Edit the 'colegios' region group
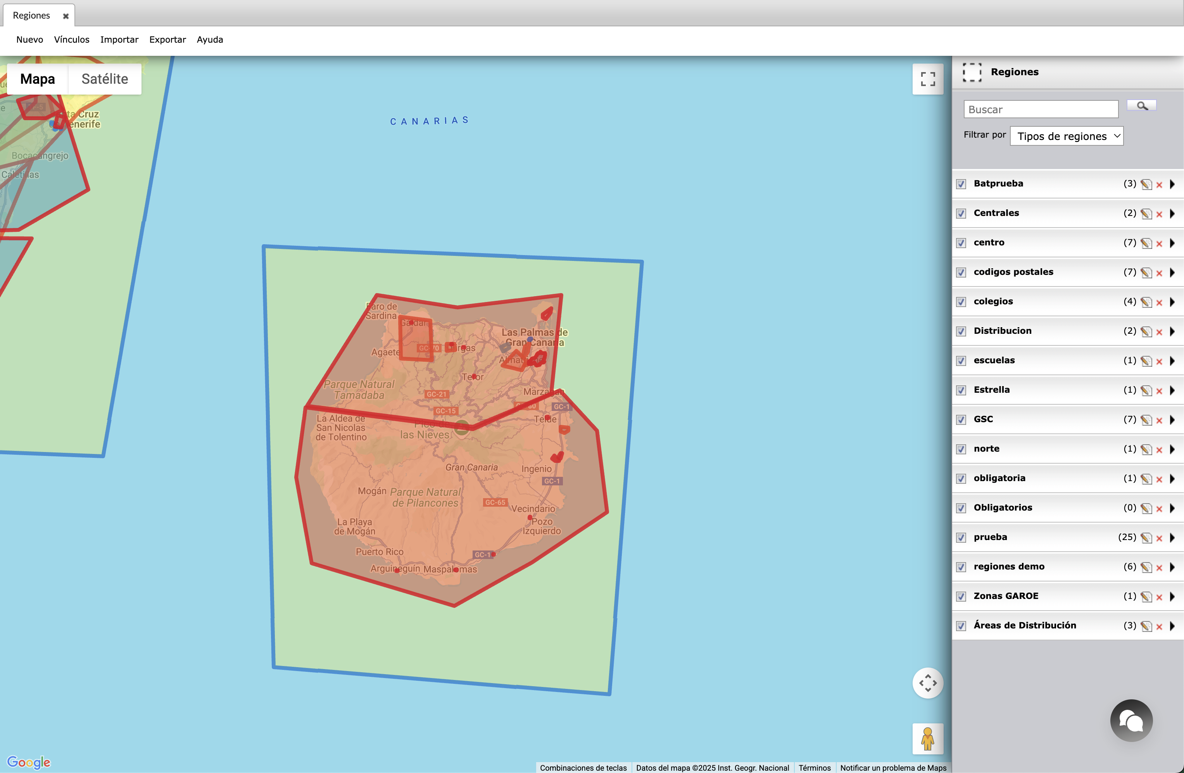 point(1146,302)
